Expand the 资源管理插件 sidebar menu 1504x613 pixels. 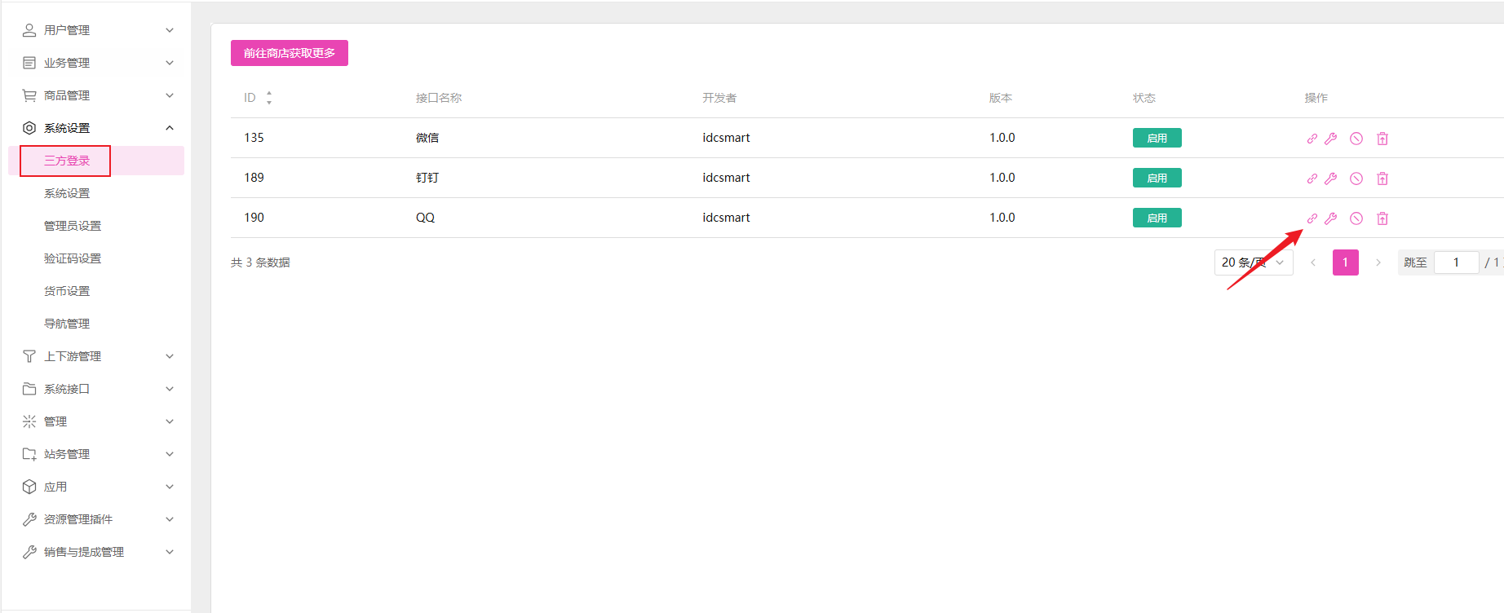coord(98,519)
